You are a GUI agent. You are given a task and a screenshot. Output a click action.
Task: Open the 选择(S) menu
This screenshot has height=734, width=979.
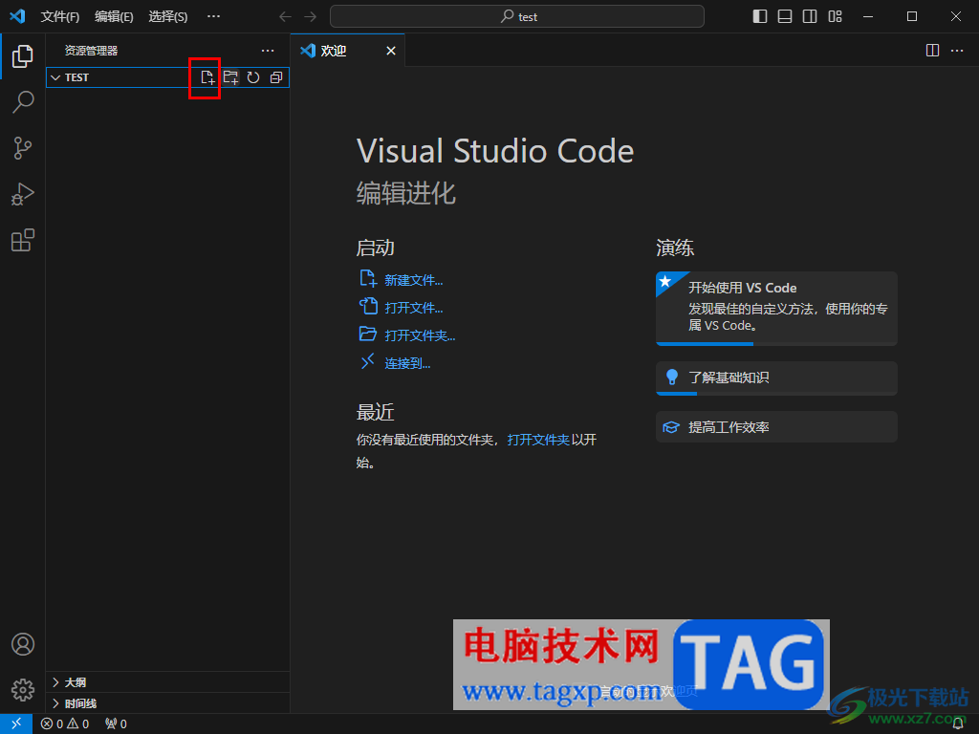(x=168, y=17)
